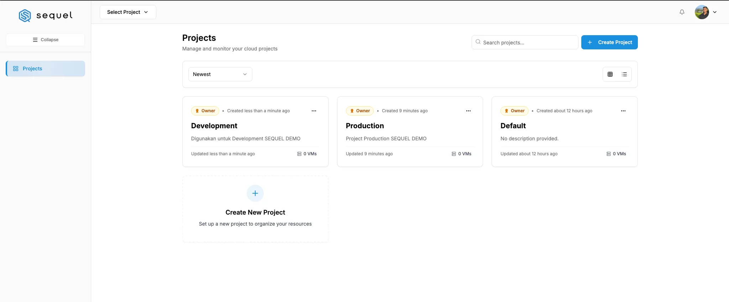
Task: Click 'Updated less than a minute ago'
Action: tap(223, 154)
